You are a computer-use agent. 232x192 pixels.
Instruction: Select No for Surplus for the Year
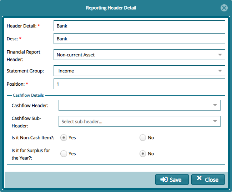click(143, 153)
